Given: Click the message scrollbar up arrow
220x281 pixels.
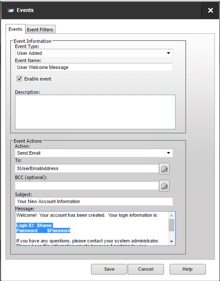Looking at the screenshot, I should (x=171, y=215).
